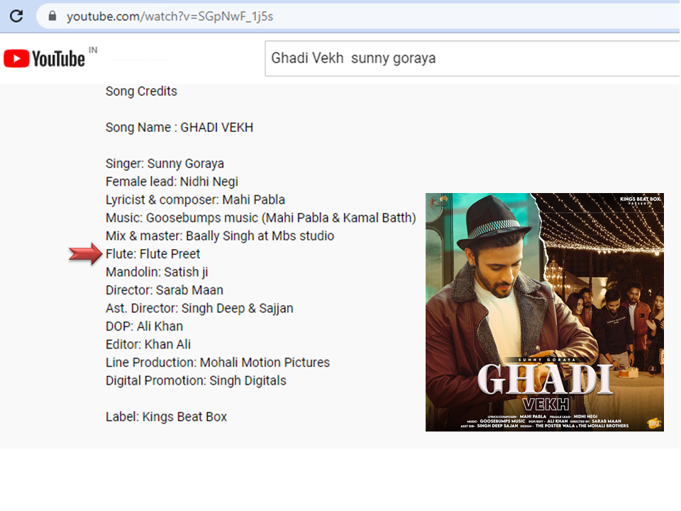
Task: Click the padlock site security icon
Action: point(52,16)
